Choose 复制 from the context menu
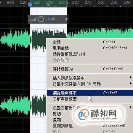Viewport: 133px width, 133px height. (57, 120)
